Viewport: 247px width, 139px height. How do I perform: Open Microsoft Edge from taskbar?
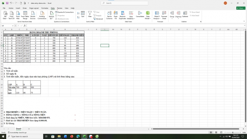(x=78, y=136)
